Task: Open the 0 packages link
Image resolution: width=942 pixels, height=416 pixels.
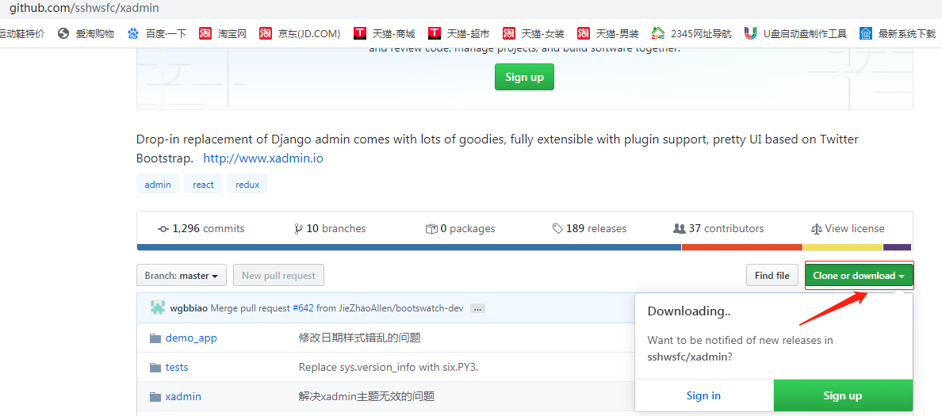Action: pyautogui.click(x=460, y=229)
